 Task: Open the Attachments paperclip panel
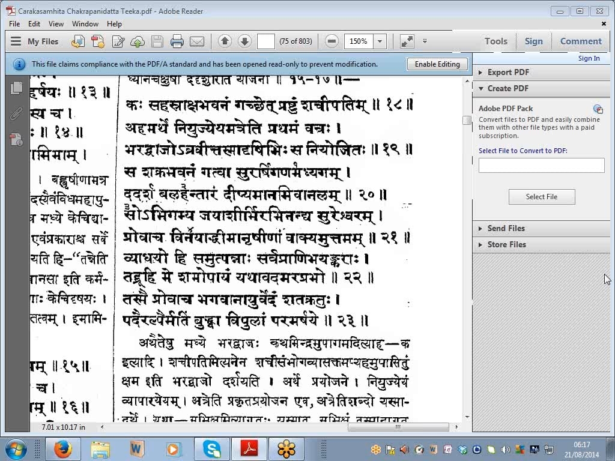click(17, 113)
